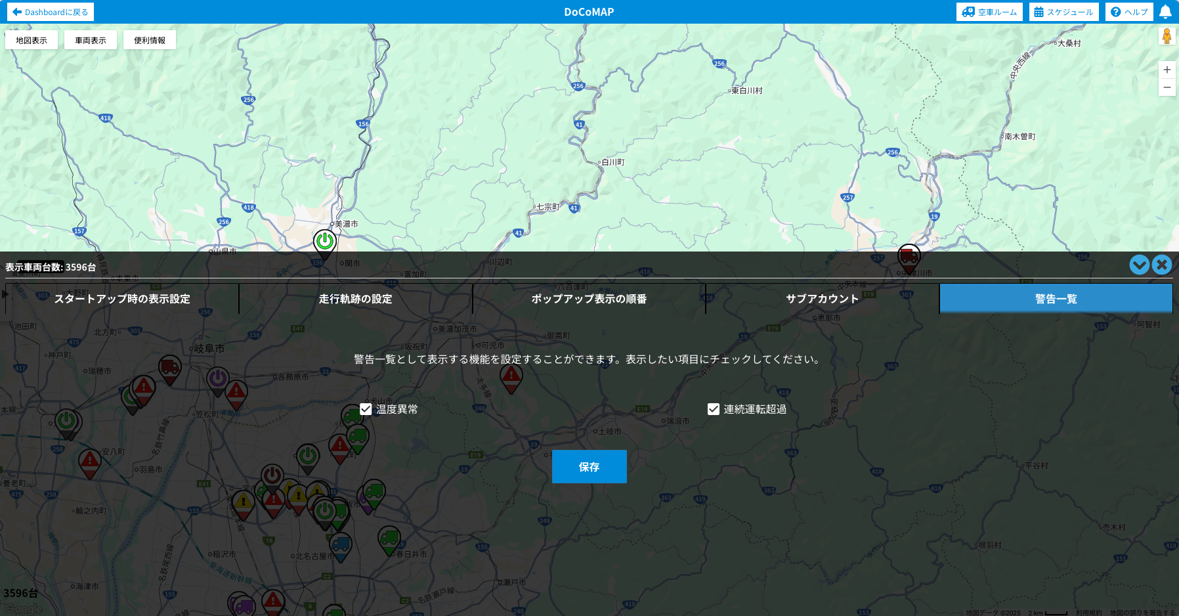Zoom out on the map
This screenshot has height=616, width=1179.
pos(1167,87)
